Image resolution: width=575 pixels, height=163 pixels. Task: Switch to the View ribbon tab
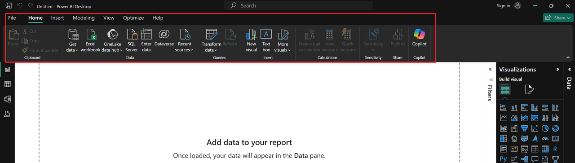click(x=109, y=18)
